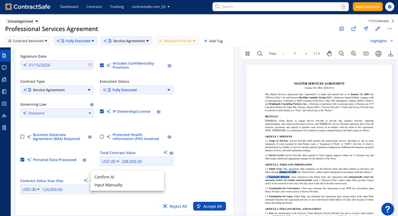Image resolution: width=398 pixels, height=216 pixels.
Task: Open the Governing Law Delaware dropdown
Action: click(x=57, y=113)
